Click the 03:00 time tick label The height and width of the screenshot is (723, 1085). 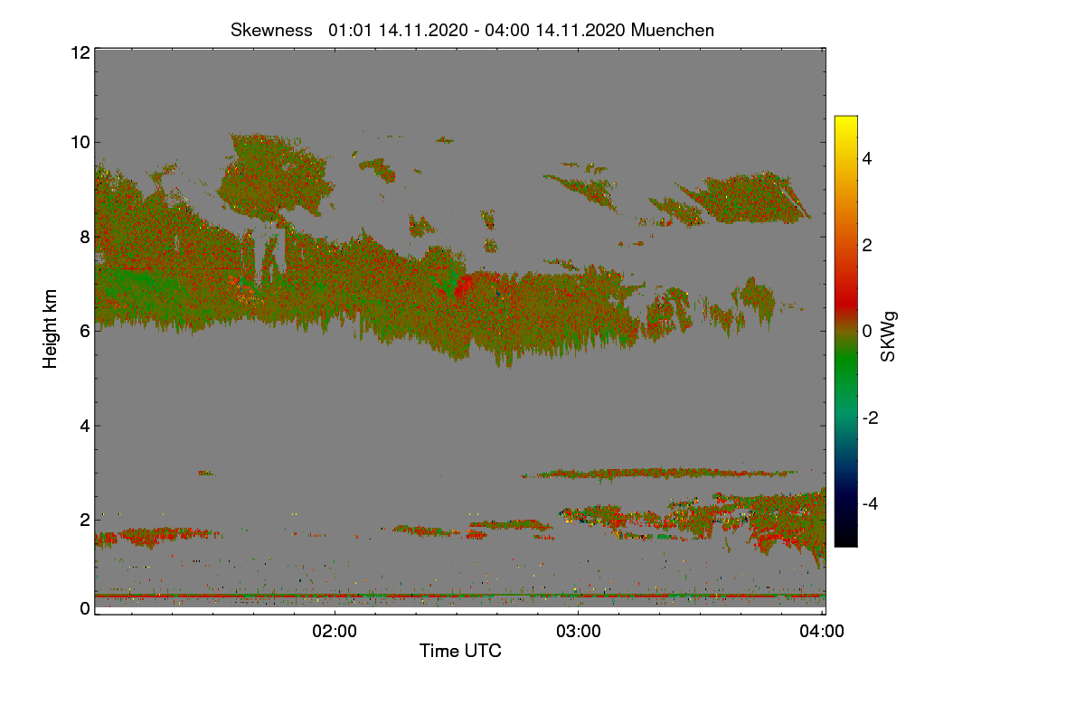coord(579,631)
